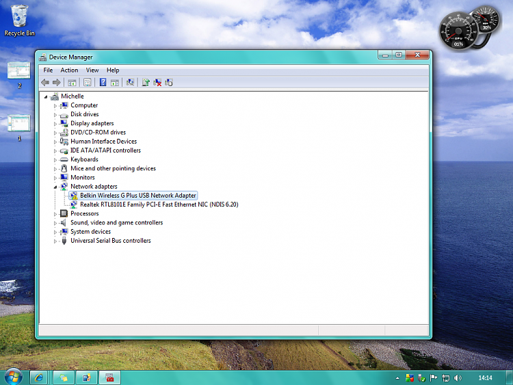
Task: Select the Network adapters label
Action: pyautogui.click(x=94, y=187)
